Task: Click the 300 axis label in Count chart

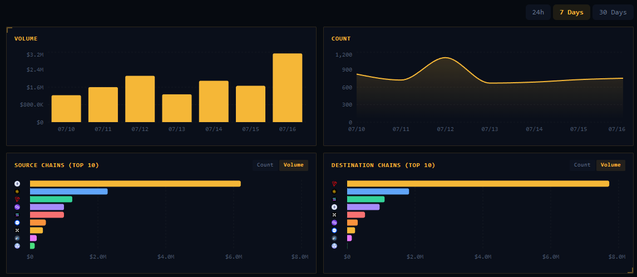Action: (x=347, y=104)
